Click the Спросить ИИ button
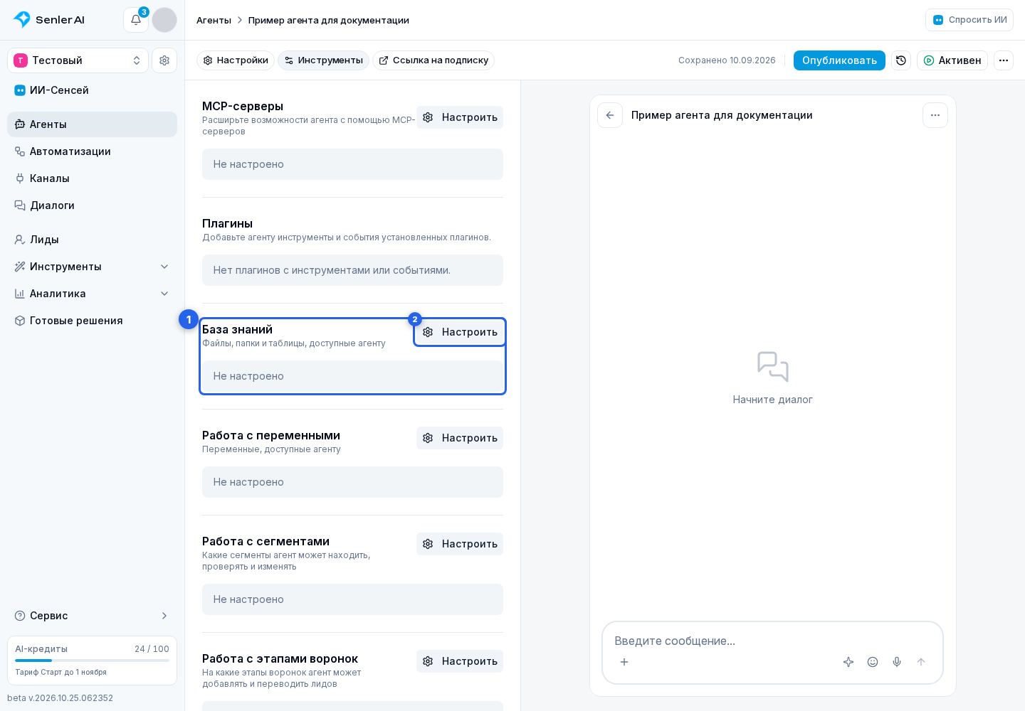Viewport: 1025px width, 711px height. click(x=969, y=20)
